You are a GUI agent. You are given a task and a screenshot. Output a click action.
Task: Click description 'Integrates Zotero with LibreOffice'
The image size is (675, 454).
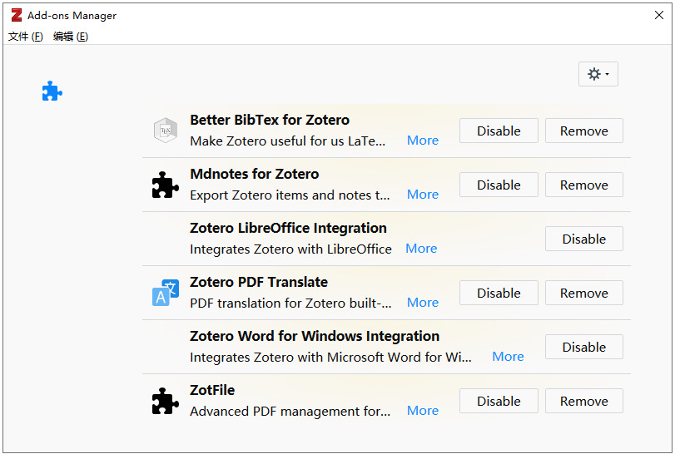click(x=290, y=249)
